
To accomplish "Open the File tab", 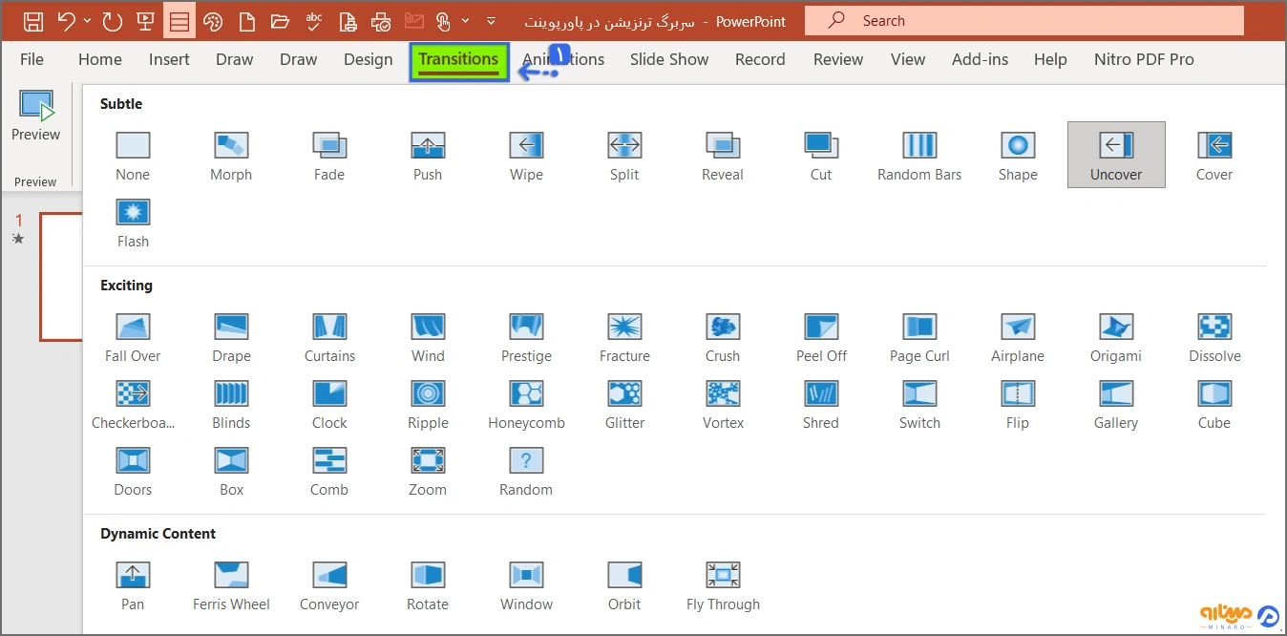I will click(32, 59).
